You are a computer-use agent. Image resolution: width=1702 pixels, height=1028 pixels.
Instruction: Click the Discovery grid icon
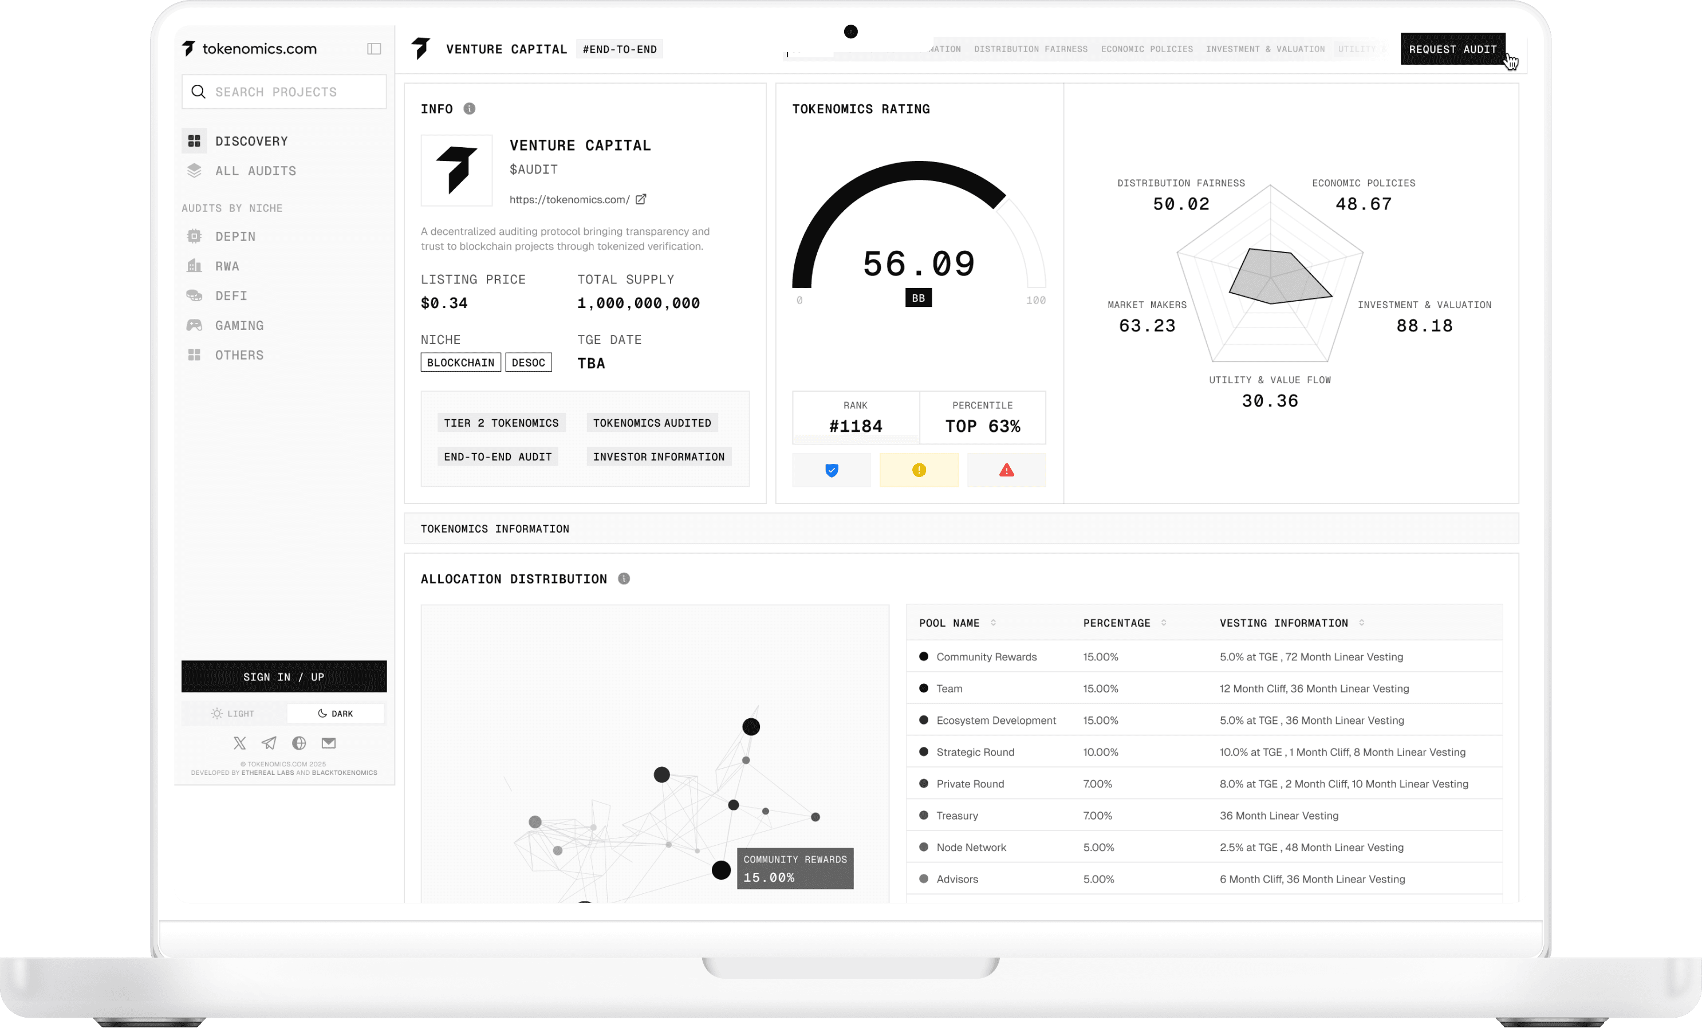194,141
